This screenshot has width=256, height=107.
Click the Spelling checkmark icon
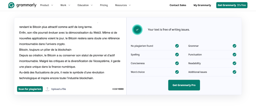click(x=177, y=55)
